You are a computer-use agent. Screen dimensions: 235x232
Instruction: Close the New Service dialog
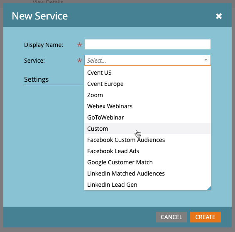219,16
